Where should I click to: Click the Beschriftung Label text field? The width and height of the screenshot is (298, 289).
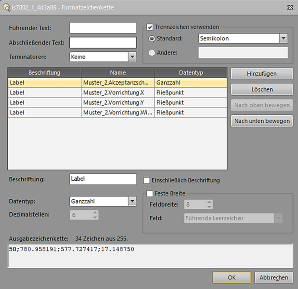pos(103,179)
